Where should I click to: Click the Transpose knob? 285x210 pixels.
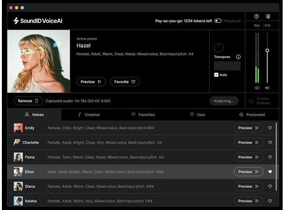pos(219,48)
